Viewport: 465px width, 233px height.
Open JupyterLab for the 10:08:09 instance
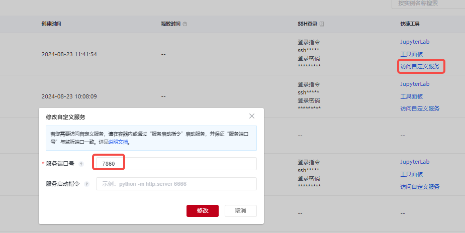pos(415,84)
